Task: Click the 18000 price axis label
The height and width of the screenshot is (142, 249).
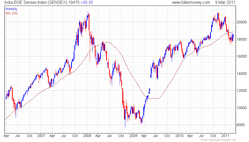Action: click(x=242, y=39)
